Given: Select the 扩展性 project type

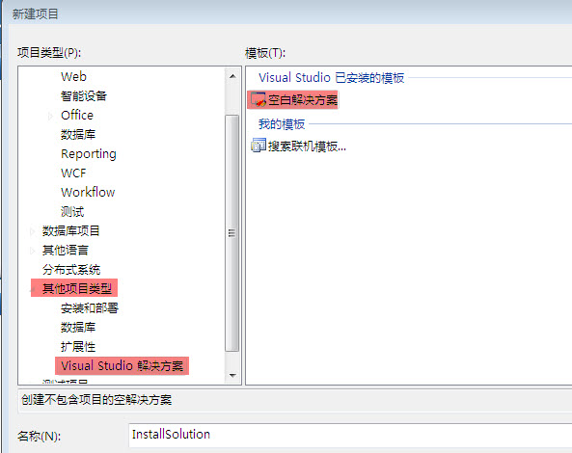Looking at the screenshot, I should (78, 347).
